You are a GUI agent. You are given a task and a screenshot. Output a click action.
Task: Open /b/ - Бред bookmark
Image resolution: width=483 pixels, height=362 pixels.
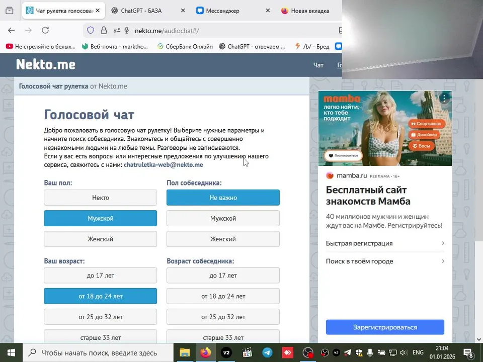pos(312,46)
